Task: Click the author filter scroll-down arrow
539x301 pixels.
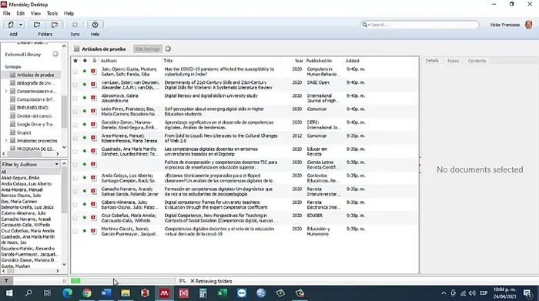Action: (64, 265)
